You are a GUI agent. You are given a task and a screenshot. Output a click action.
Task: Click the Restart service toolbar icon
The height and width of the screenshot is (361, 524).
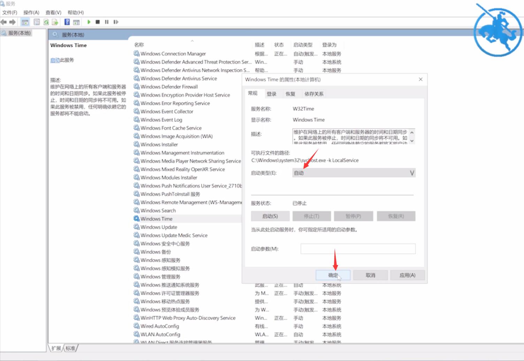tap(116, 22)
